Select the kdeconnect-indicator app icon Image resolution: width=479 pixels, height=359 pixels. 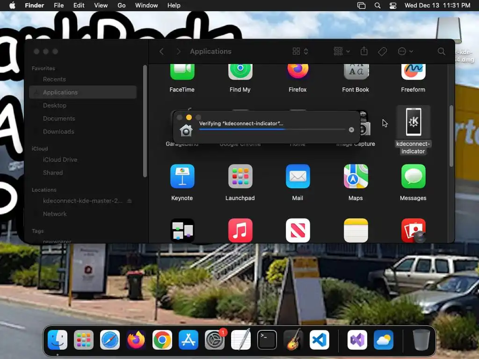pyautogui.click(x=414, y=122)
